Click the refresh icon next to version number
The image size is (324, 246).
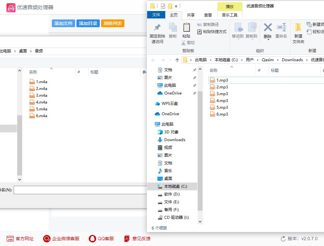tap(283, 239)
